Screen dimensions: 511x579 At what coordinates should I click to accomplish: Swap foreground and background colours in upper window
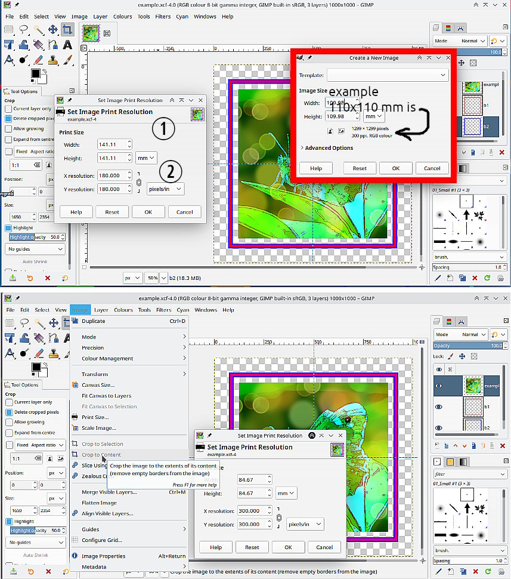(45, 71)
